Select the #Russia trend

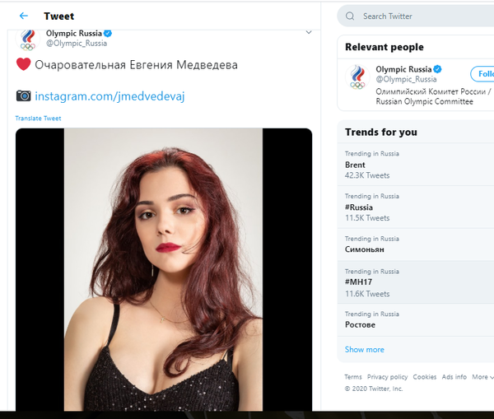(x=416, y=207)
